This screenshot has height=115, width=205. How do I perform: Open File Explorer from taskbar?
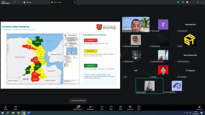tap(13, 113)
